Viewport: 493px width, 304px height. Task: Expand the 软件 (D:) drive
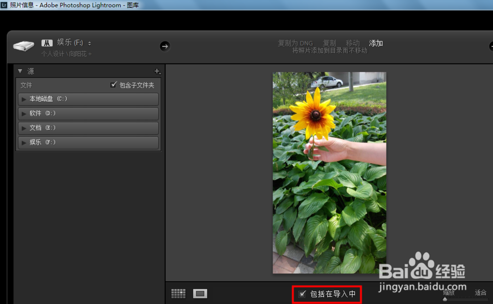24,114
